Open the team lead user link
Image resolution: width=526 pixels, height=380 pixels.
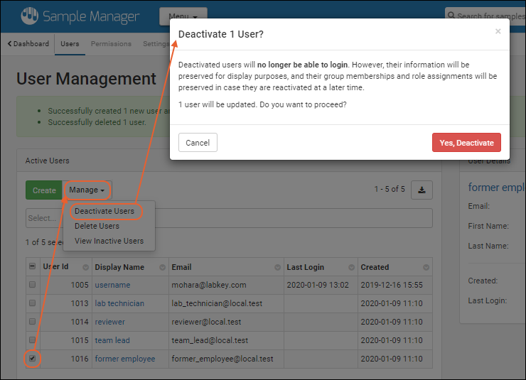coord(112,340)
